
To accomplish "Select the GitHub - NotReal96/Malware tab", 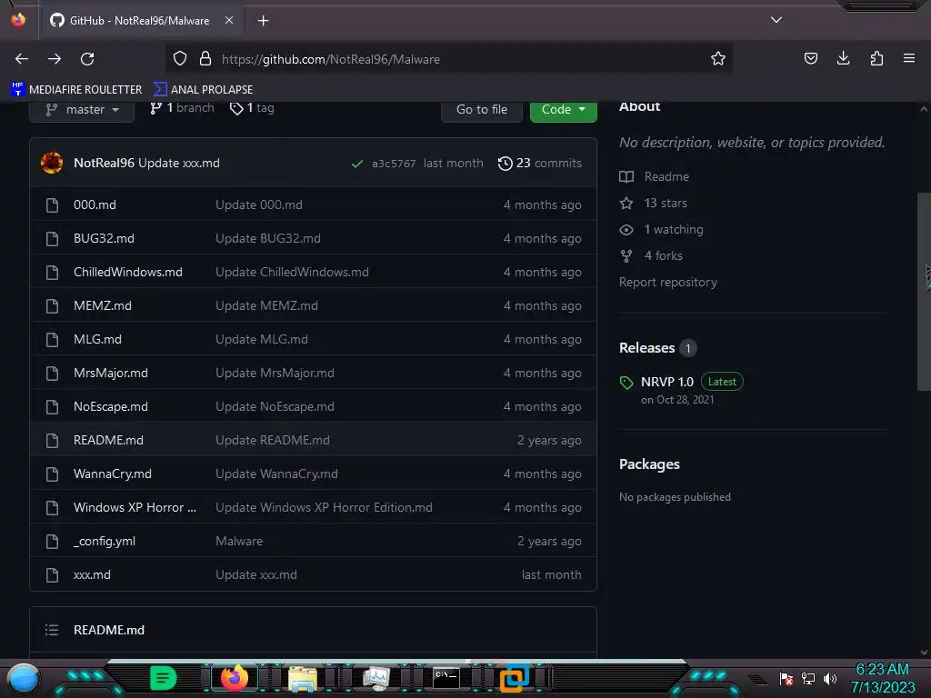I will tap(140, 21).
